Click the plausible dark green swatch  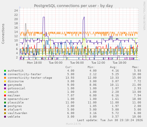[5, 103]
